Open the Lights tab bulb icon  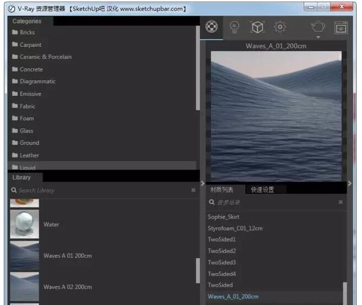click(234, 27)
